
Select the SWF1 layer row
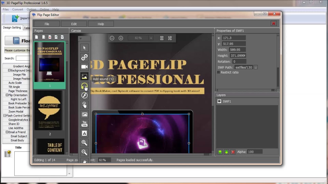[247, 101]
